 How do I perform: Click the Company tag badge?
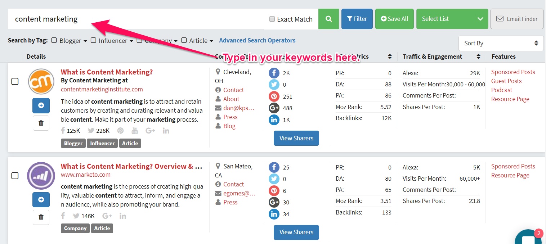75,228
